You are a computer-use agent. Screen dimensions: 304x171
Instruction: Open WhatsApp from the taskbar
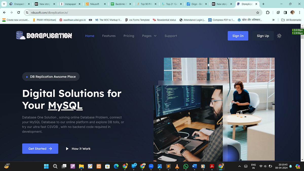click(x=186, y=166)
